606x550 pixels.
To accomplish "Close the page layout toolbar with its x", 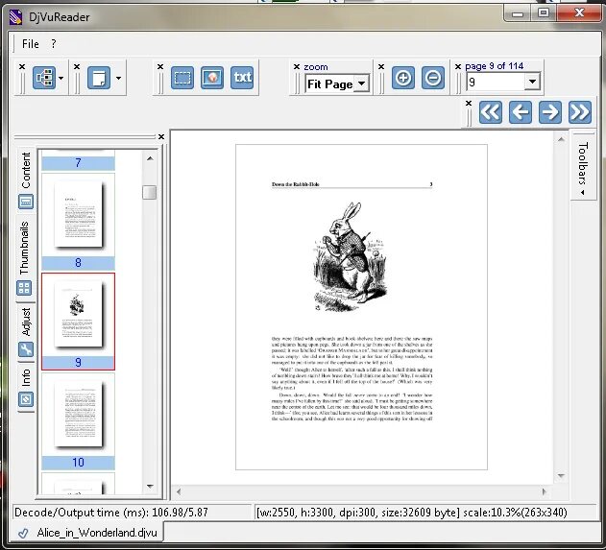I will pyautogui.click(x=77, y=67).
